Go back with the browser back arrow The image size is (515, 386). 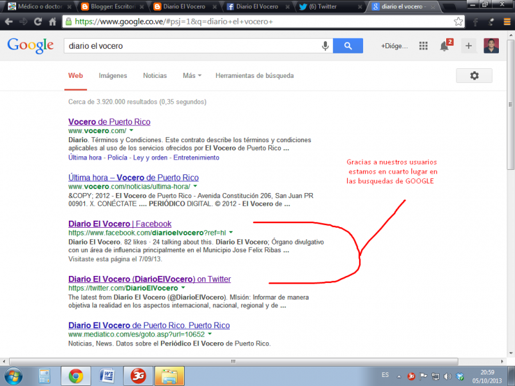9,22
